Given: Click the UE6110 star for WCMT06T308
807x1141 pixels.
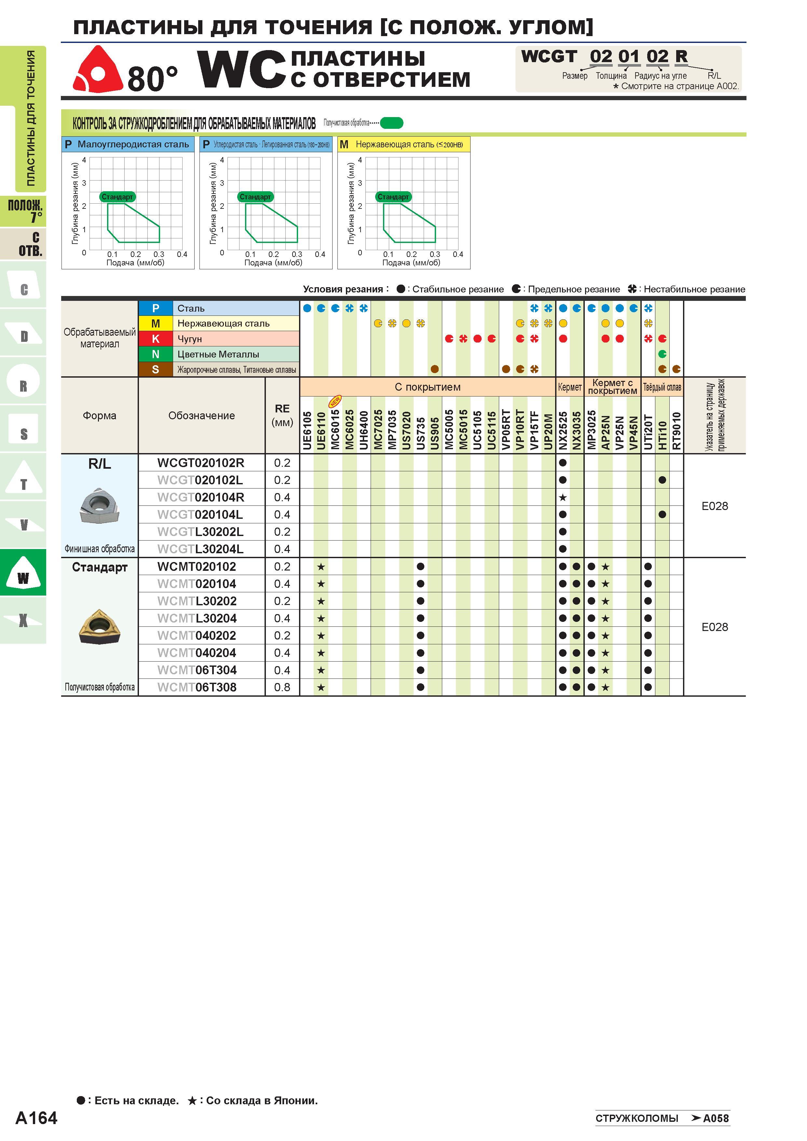Looking at the screenshot, I should [321, 688].
